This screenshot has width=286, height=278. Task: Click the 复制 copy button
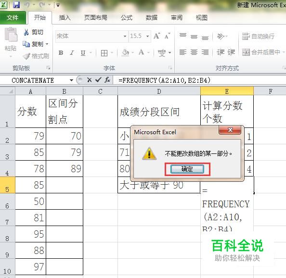click(33, 44)
